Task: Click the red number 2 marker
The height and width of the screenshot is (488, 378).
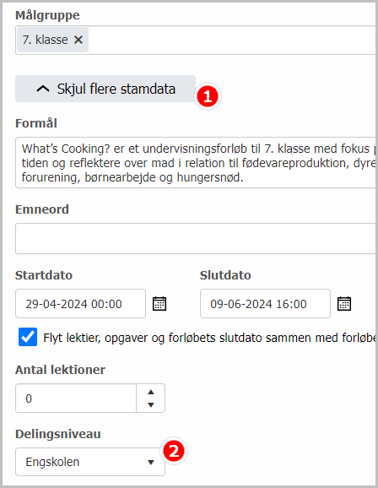Action: click(x=174, y=451)
